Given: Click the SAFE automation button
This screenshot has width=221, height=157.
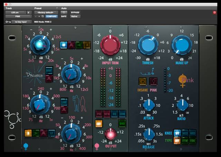Looking at the screenshot, I should tap(64, 17).
